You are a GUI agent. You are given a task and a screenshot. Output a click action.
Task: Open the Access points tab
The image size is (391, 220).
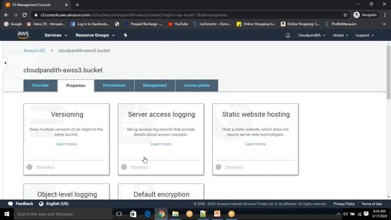197,86
